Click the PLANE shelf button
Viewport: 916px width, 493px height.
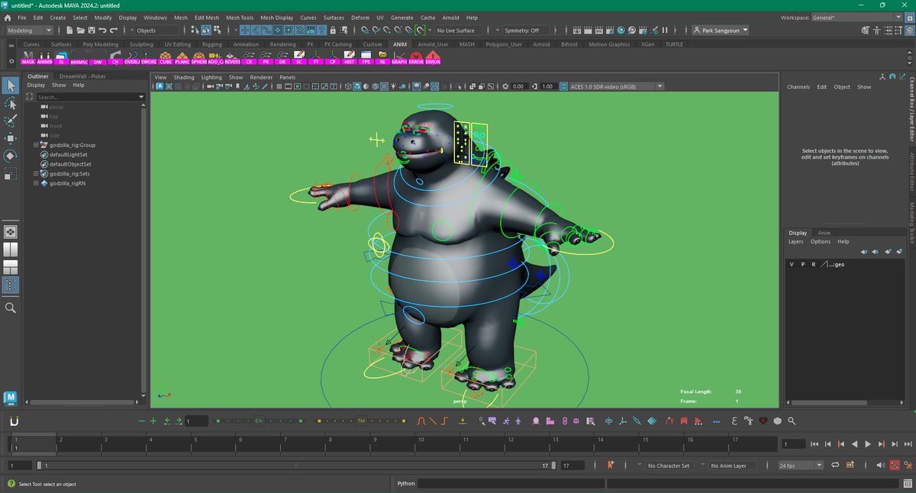[x=182, y=58]
